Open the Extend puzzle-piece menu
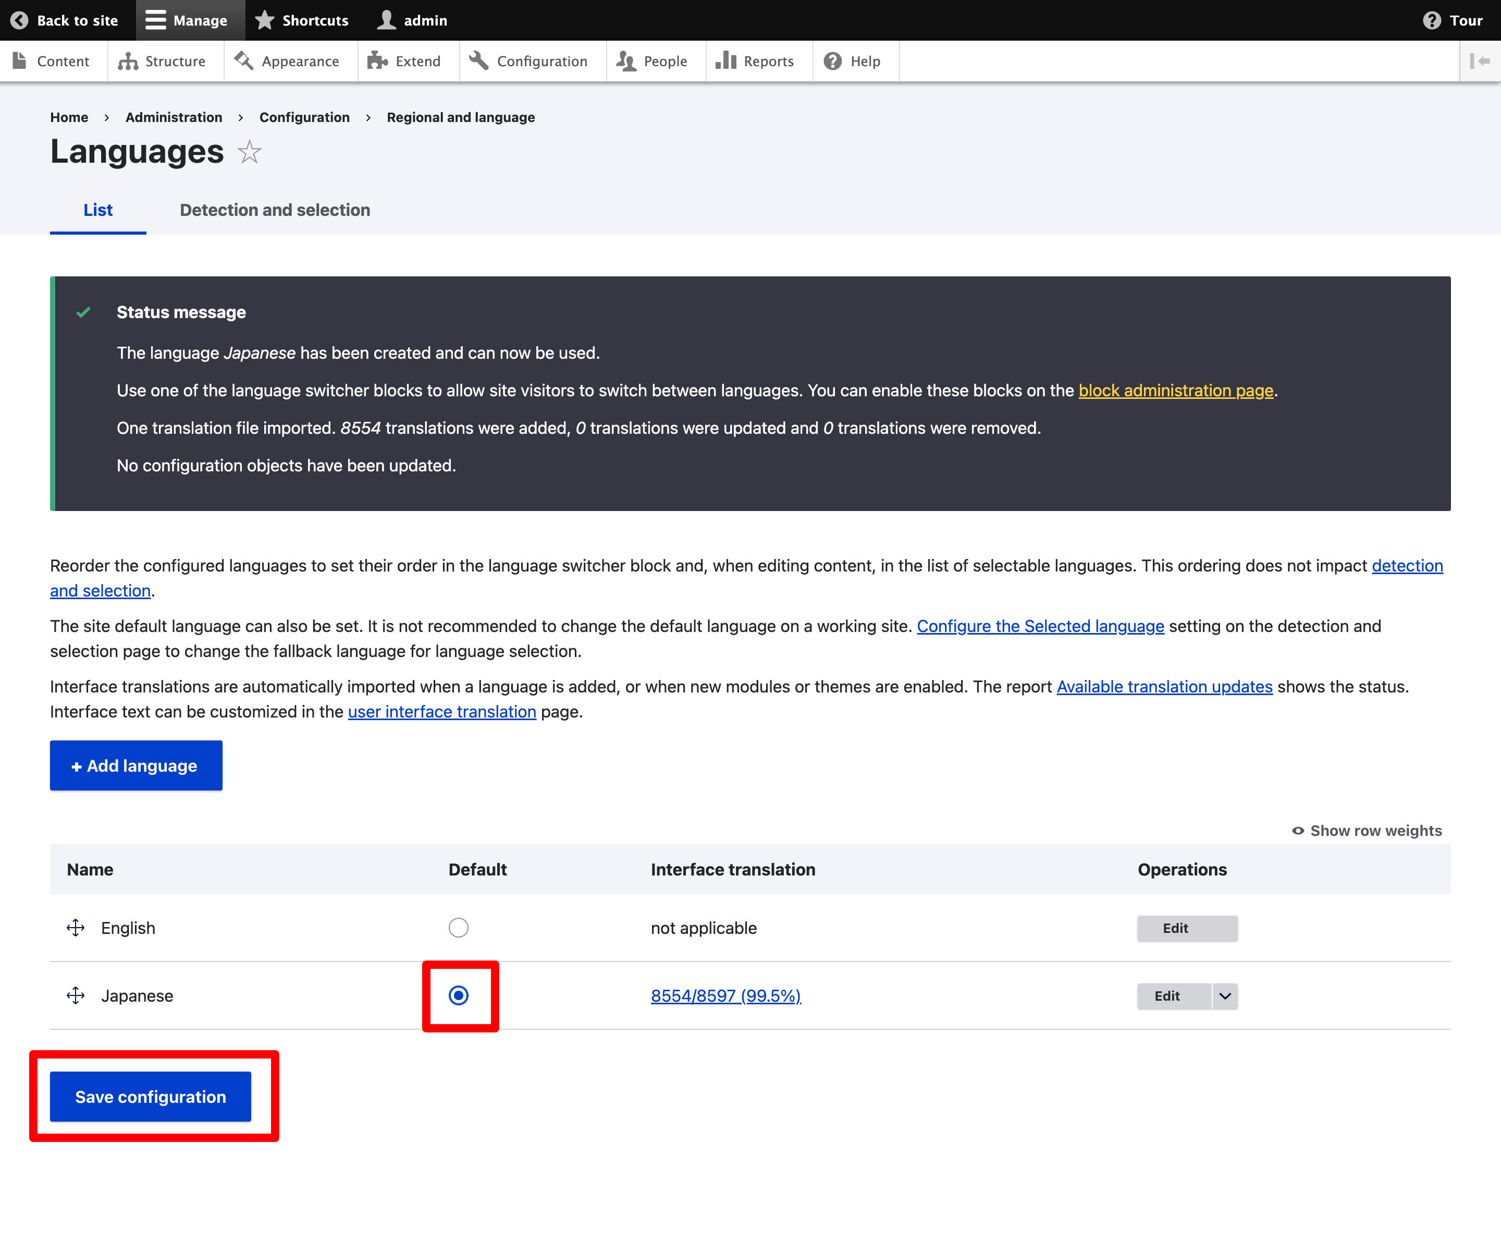The width and height of the screenshot is (1501, 1240). (404, 62)
